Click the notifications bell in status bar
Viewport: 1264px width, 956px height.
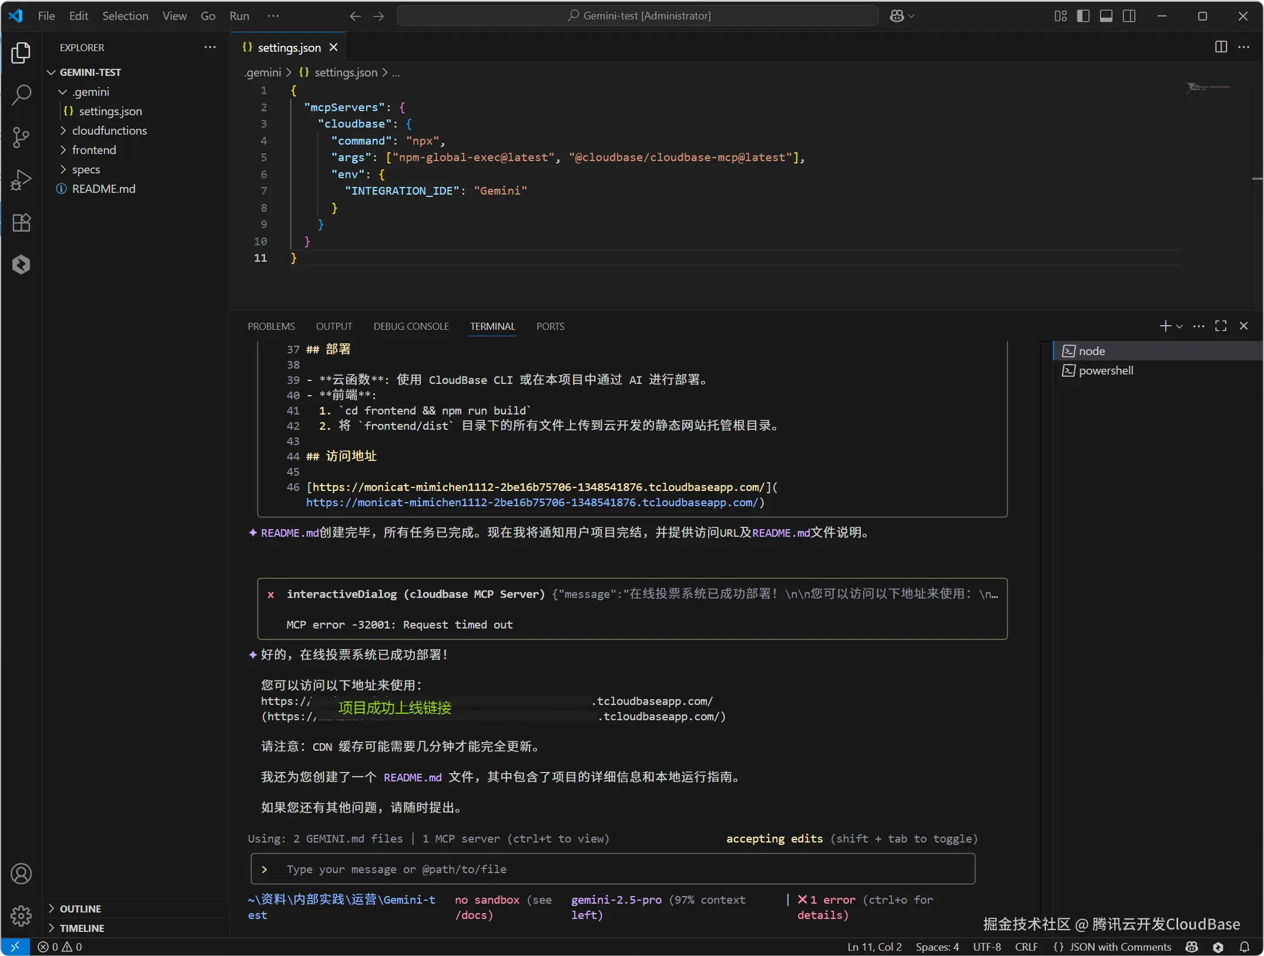(1244, 947)
